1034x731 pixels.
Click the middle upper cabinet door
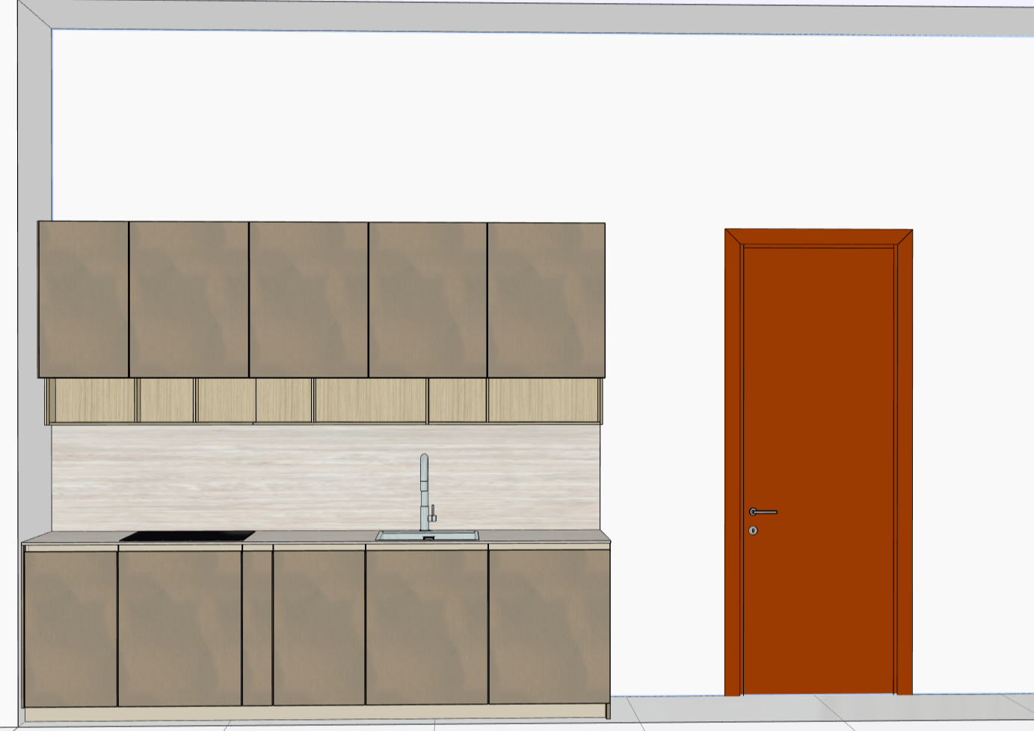[x=308, y=299]
